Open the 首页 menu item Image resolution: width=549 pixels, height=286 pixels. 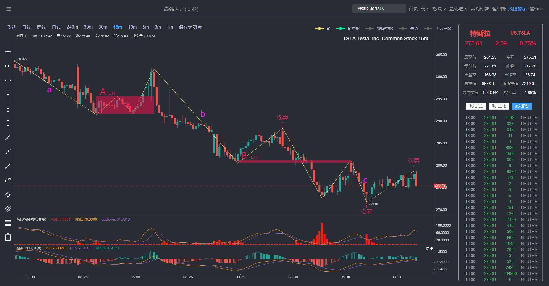413,9
